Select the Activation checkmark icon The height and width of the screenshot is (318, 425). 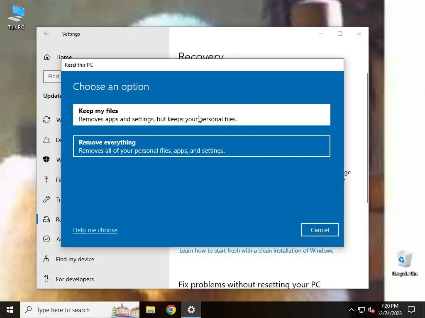click(x=46, y=239)
